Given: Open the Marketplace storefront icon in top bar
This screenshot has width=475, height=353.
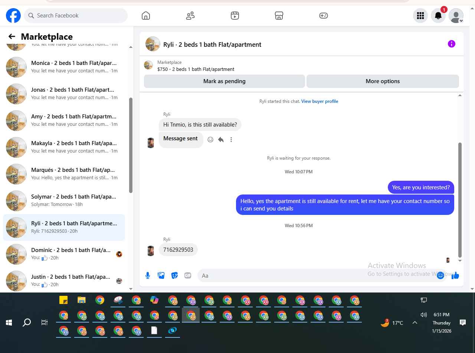Looking at the screenshot, I should pyautogui.click(x=279, y=16).
